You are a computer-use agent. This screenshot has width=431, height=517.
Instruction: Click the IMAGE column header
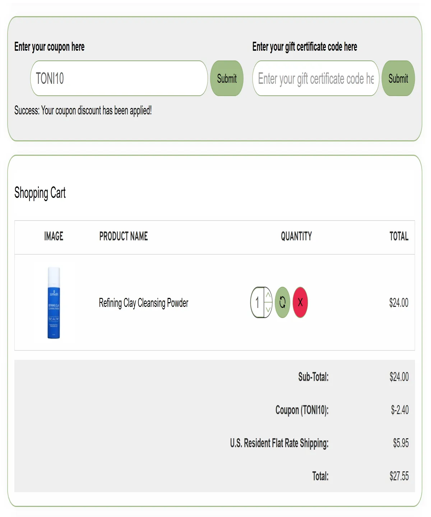54,237
